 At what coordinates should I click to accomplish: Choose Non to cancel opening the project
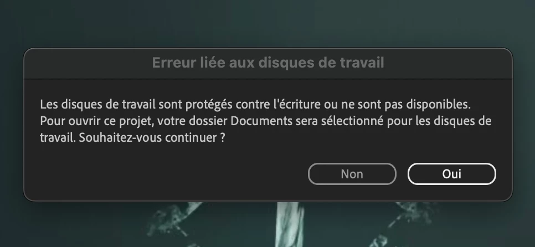click(352, 174)
